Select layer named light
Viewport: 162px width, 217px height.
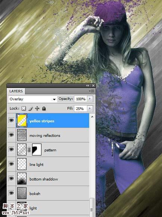pos(33,208)
